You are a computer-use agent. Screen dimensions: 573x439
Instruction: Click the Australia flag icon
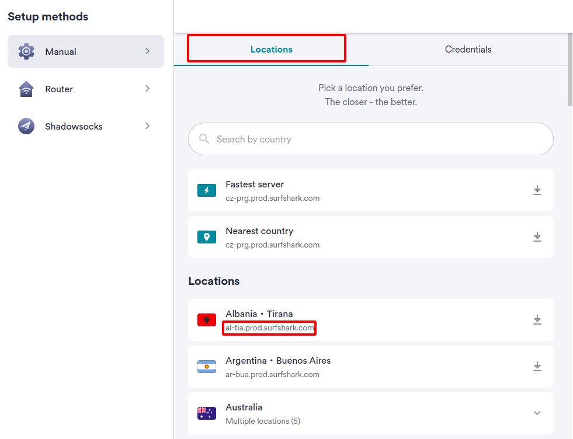pos(206,413)
